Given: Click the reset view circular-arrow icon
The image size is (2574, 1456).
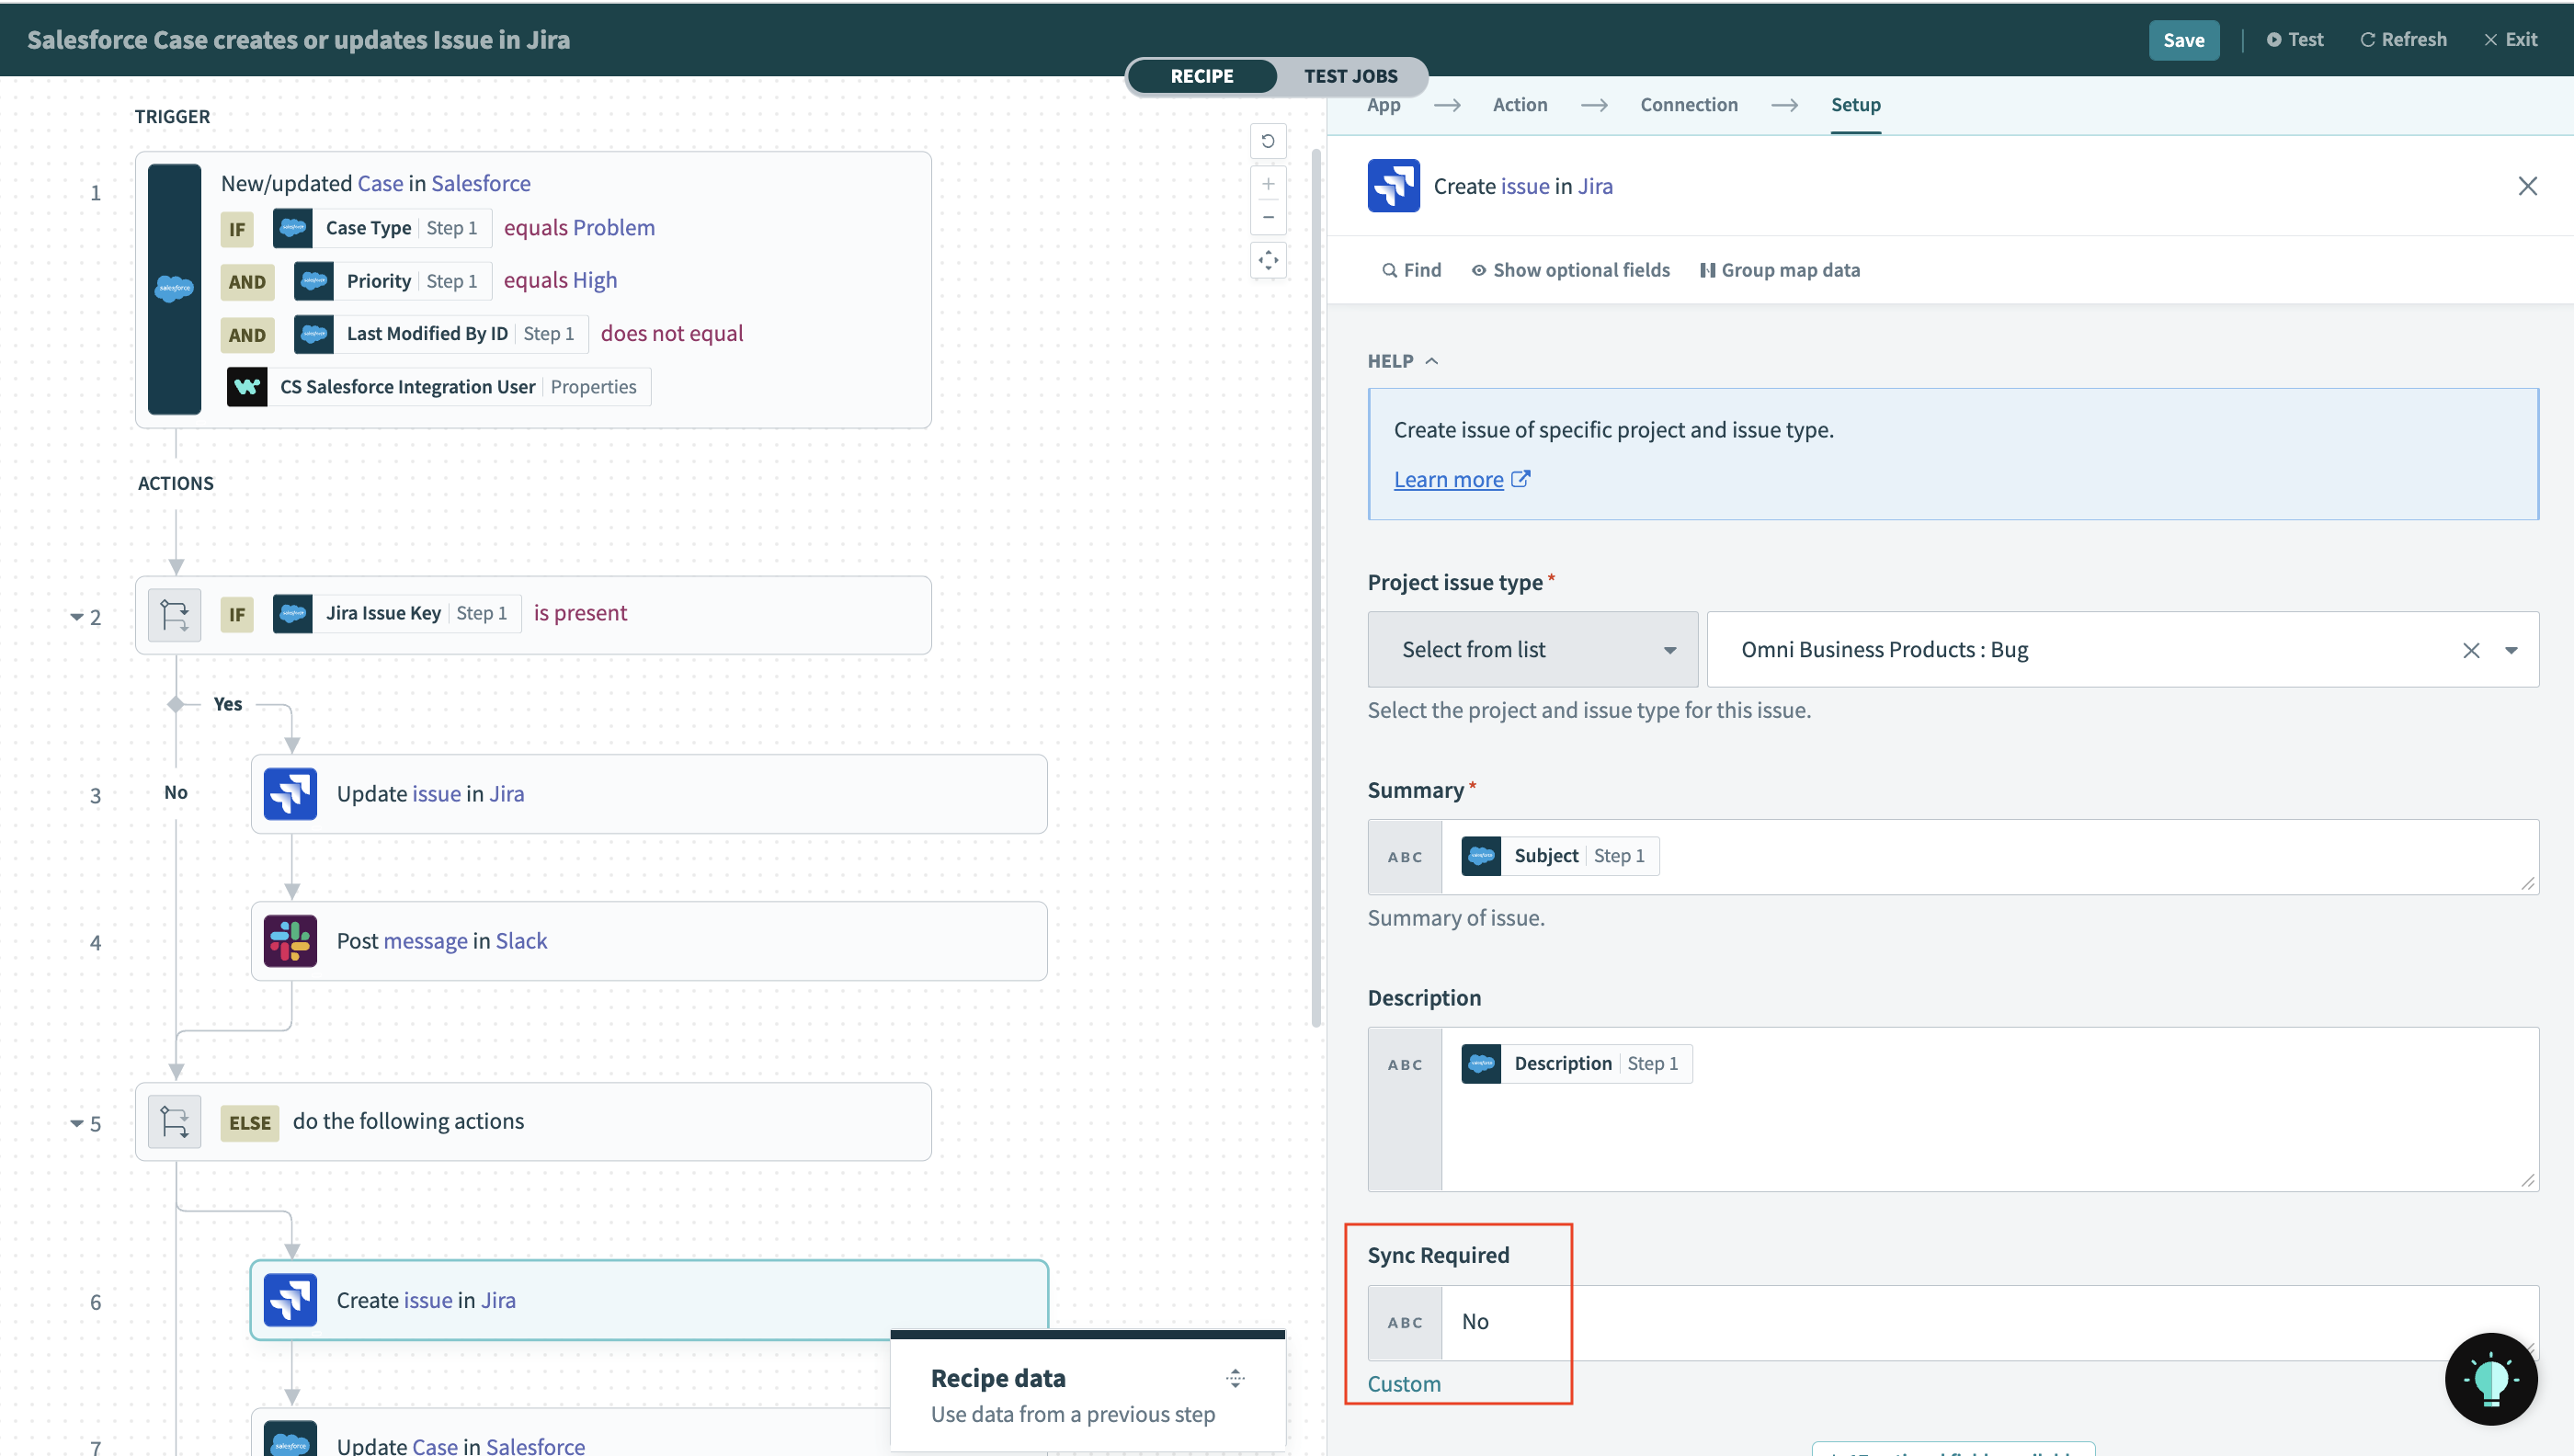Looking at the screenshot, I should [x=1268, y=141].
